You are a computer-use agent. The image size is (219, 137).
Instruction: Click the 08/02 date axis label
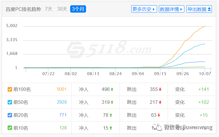pyautogui.click(x=71, y=74)
